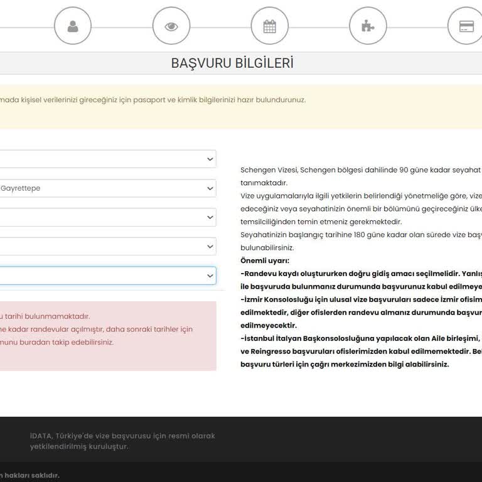The image size is (482, 482).
Task: Click the 'Seyahatinizin başlangıç tarihine 180 güne' line
Action: pyautogui.click(x=361, y=235)
